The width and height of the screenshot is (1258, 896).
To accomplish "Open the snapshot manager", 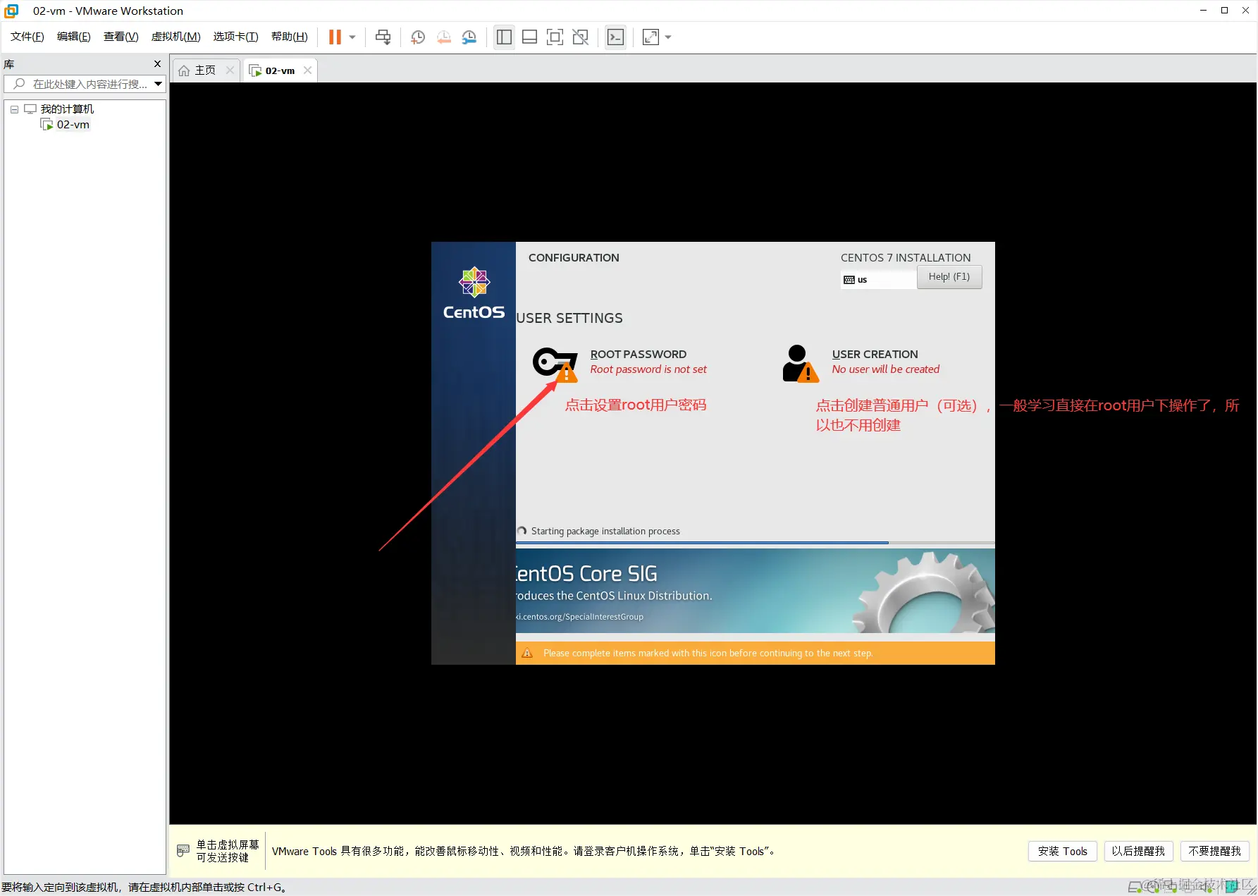I will 469,37.
